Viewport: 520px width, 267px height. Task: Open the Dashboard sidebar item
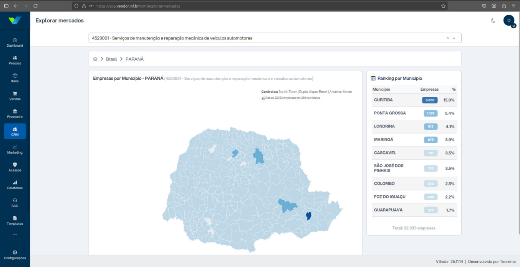point(15,43)
